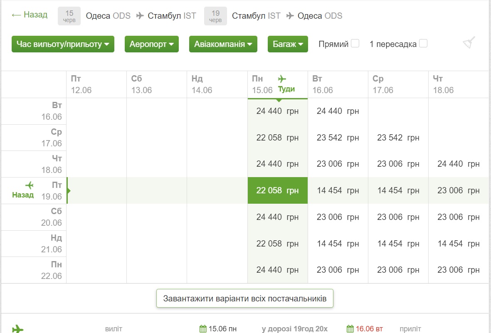Screen dimensions: 491x333
Task: Click the plane icon between Стамбул IST and Одеса ODS
Action: pyautogui.click(x=290, y=16)
